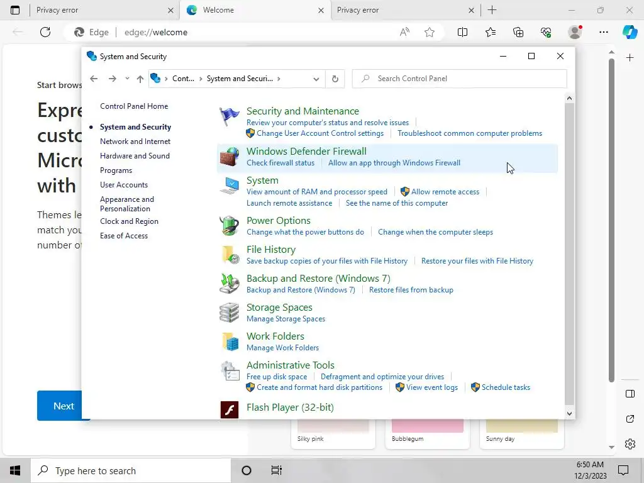The image size is (644, 483).
Task: Click the System monitor icon
Action: [x=229, y=186]
